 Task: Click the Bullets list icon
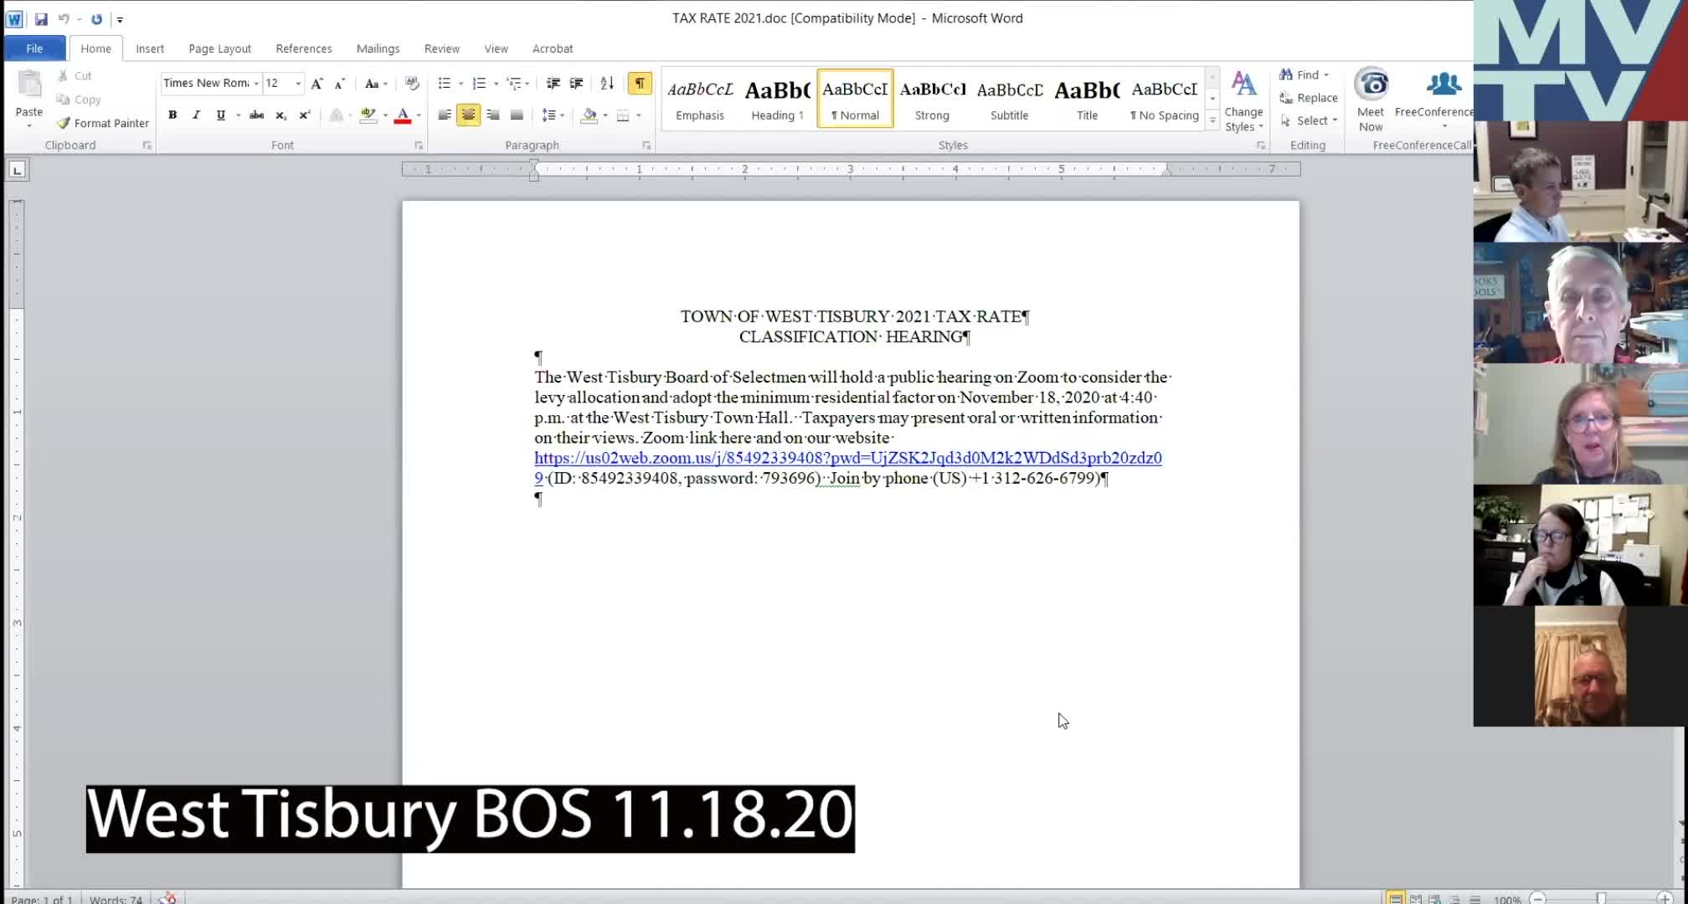[444, 83]
